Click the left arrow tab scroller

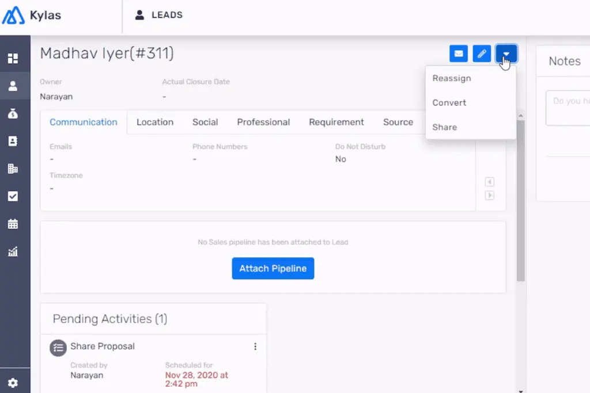(490, 182)
